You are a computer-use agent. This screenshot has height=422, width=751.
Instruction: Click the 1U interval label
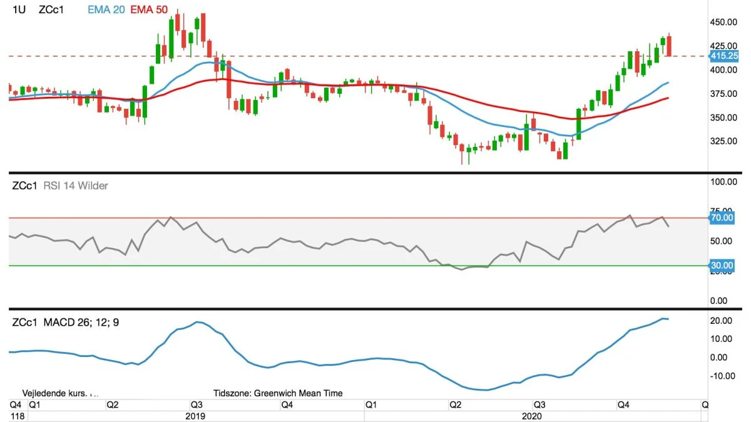[x=18, y=11]
